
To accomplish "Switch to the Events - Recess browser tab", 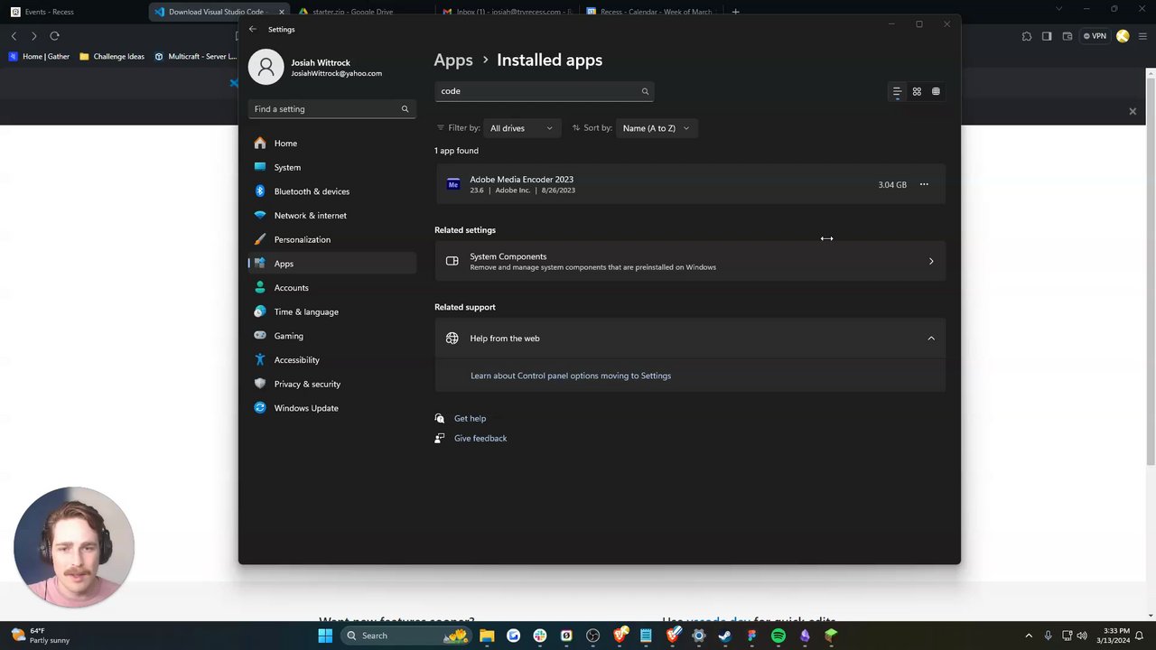I will 74,12.
